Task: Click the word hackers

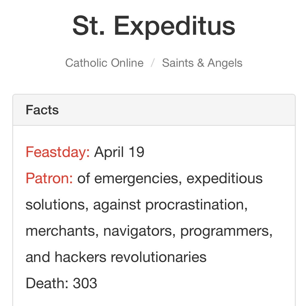Action: click(80, 257)
